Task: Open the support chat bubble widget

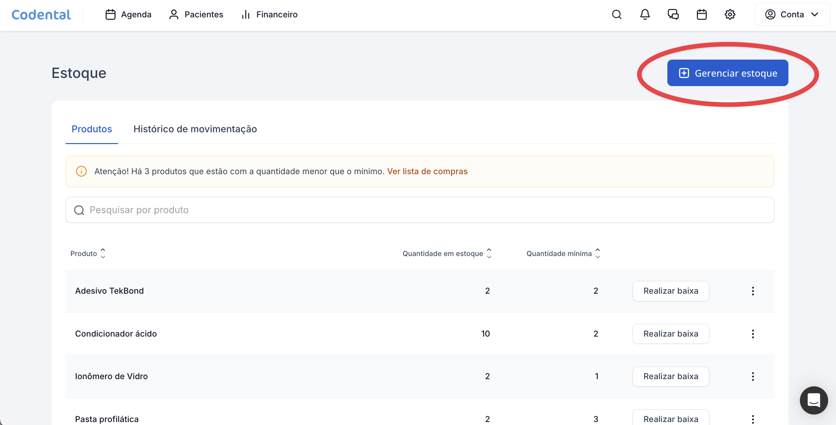Action: pyautogui.click(x=814, y=400)
